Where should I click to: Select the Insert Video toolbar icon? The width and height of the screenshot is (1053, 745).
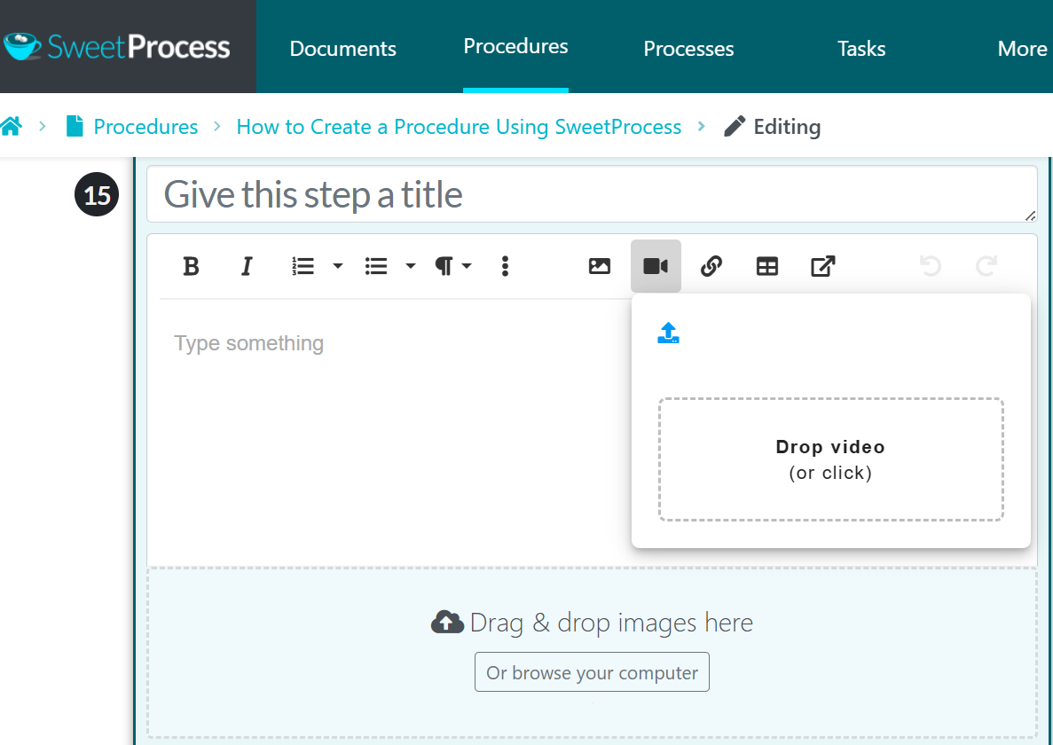click(656, 266)
